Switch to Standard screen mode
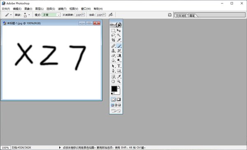Image resolution: width=247 pixels, height=150 pixels. (112, 105)
